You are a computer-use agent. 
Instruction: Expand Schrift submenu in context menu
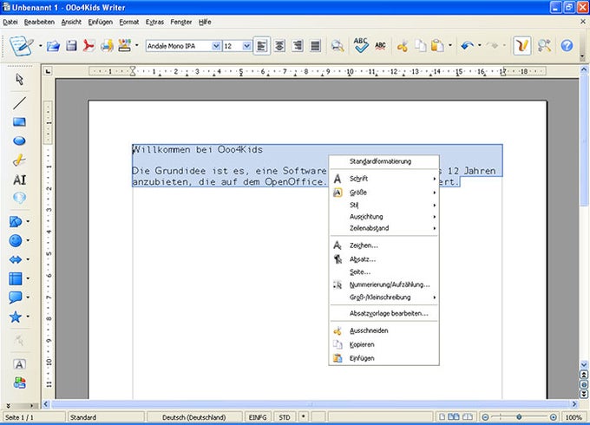click(384, 179)
